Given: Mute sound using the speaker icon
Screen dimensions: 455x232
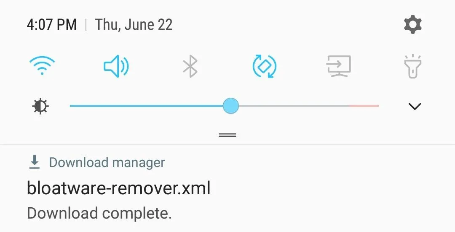Looking at the screenshot, I should pyautogui.click(x=116, y=66).
